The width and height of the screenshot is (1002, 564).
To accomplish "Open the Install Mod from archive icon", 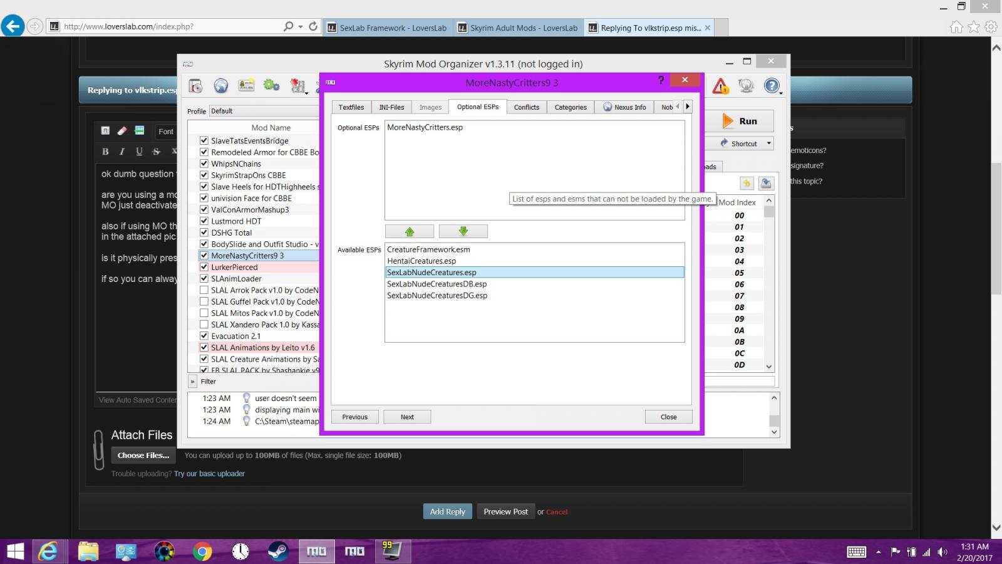I will (195, 86).
